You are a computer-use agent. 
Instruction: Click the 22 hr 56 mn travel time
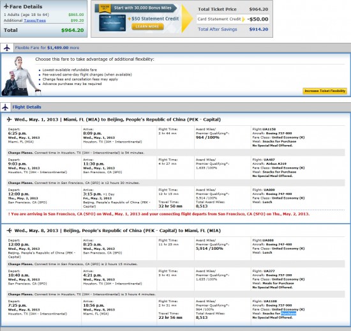(x=170, y=318)
